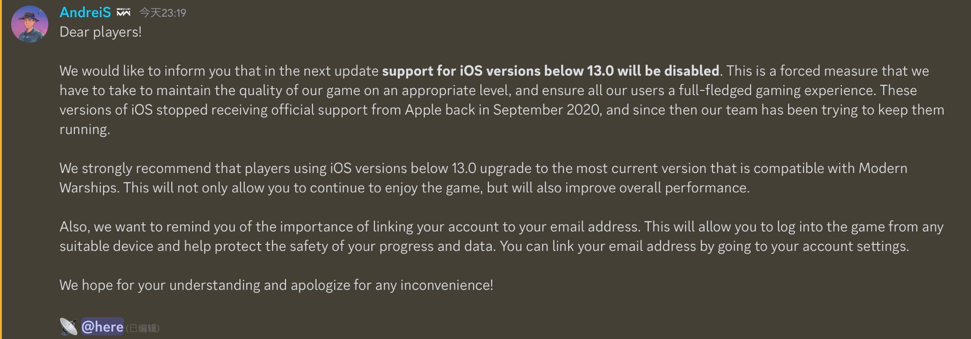Click AndreiS's profile avatar

click(x=29, y=24)
